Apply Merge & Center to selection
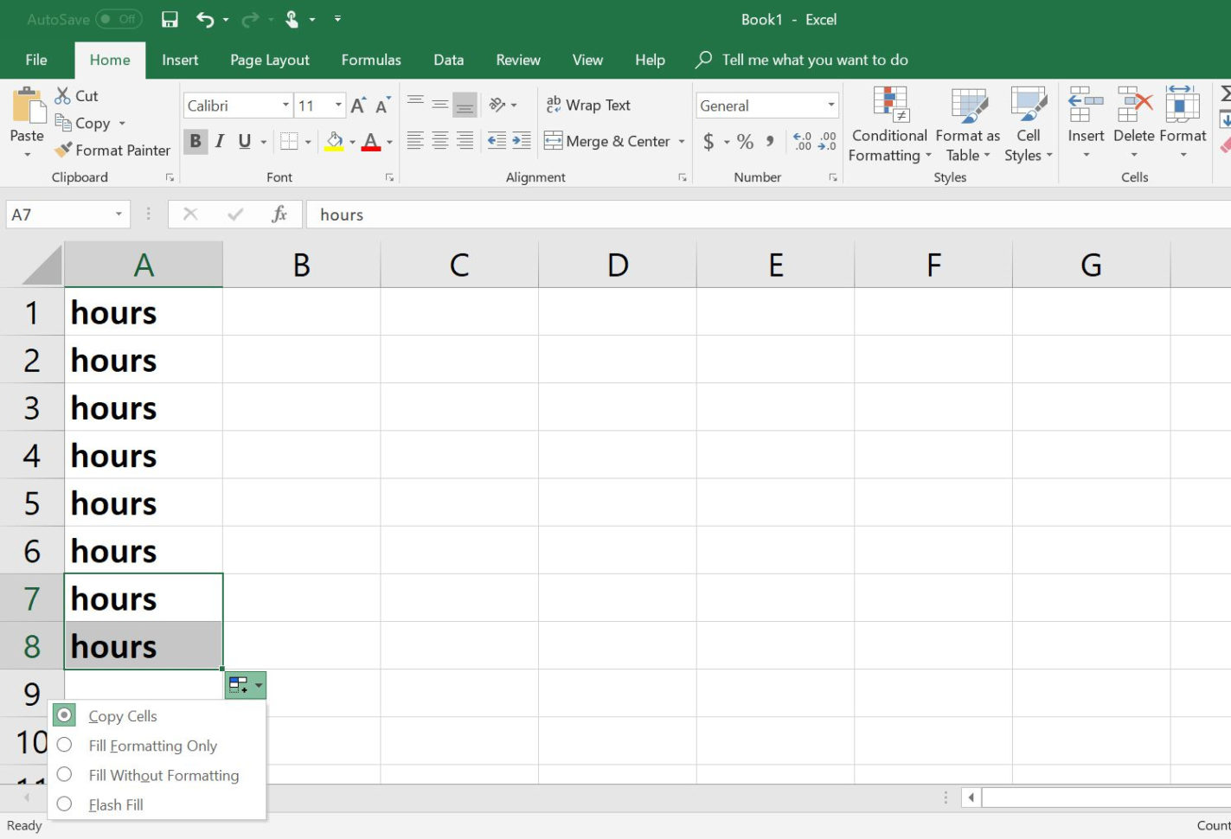Image resolution: width=1231 pixels, height=839 pixels. point(607,141)
